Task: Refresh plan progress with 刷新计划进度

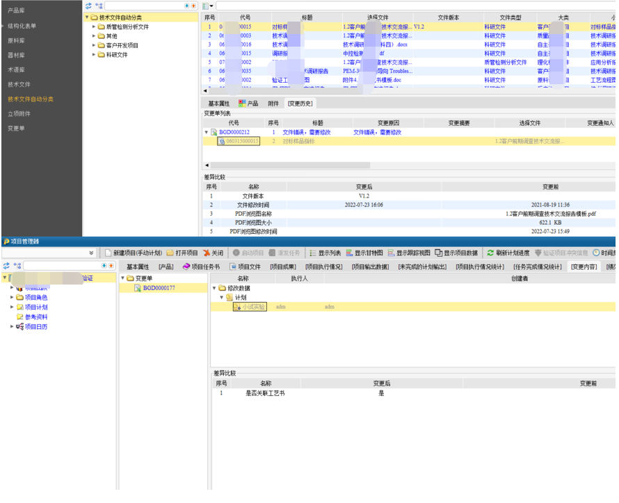Action: coord(508,253)
